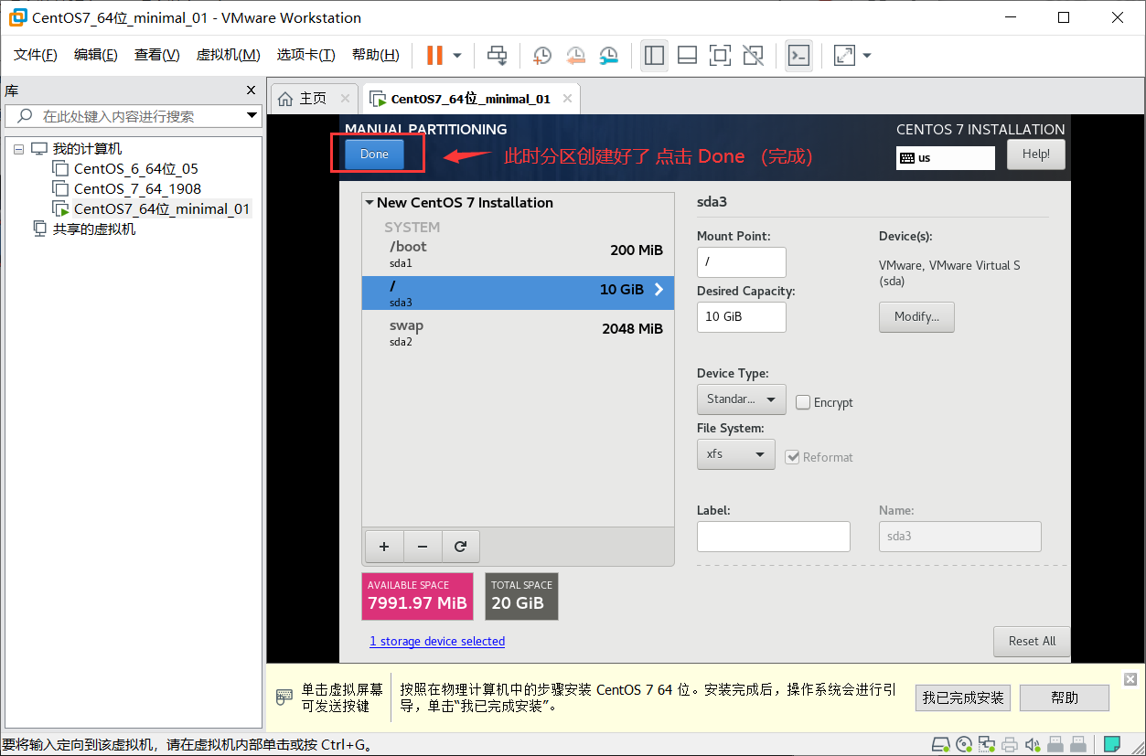Viewport: 1146px width, 756px height.
Task: Click the hard disk status icon
Action: click(x=941, y=744)
